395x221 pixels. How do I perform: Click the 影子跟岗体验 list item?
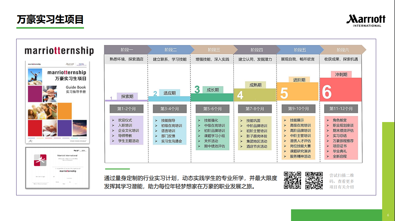pos(257,136)
